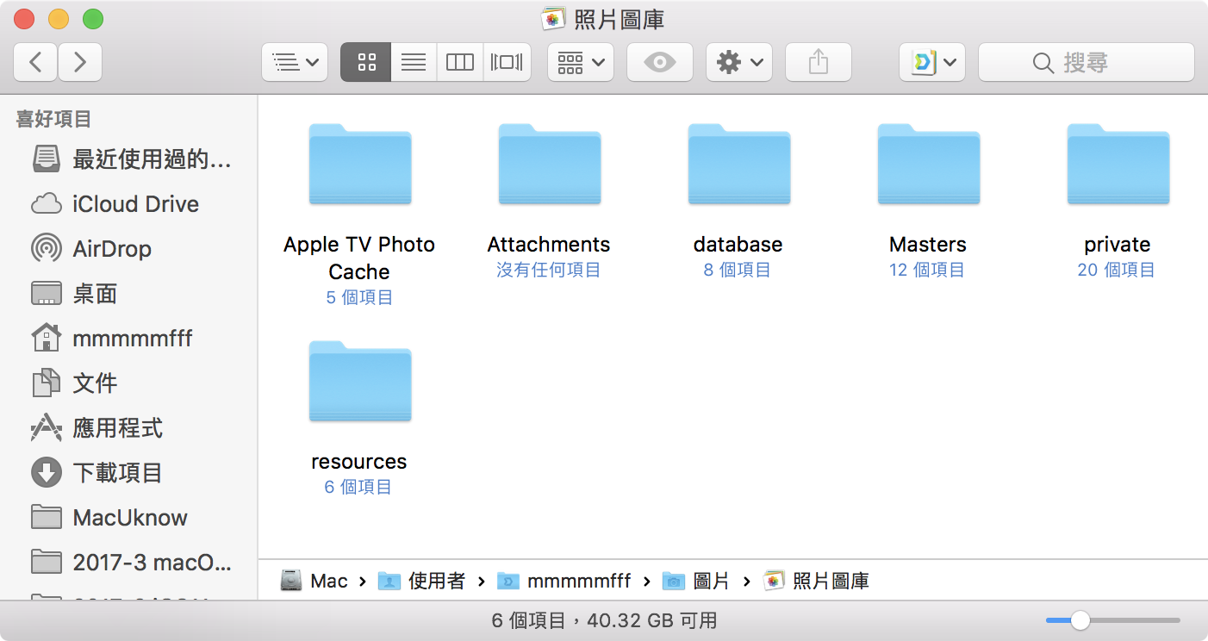The height and width of the screenshot is (641, 1208).
Task: Expand the item arrangement dropdown
Action: pos(580,62)
